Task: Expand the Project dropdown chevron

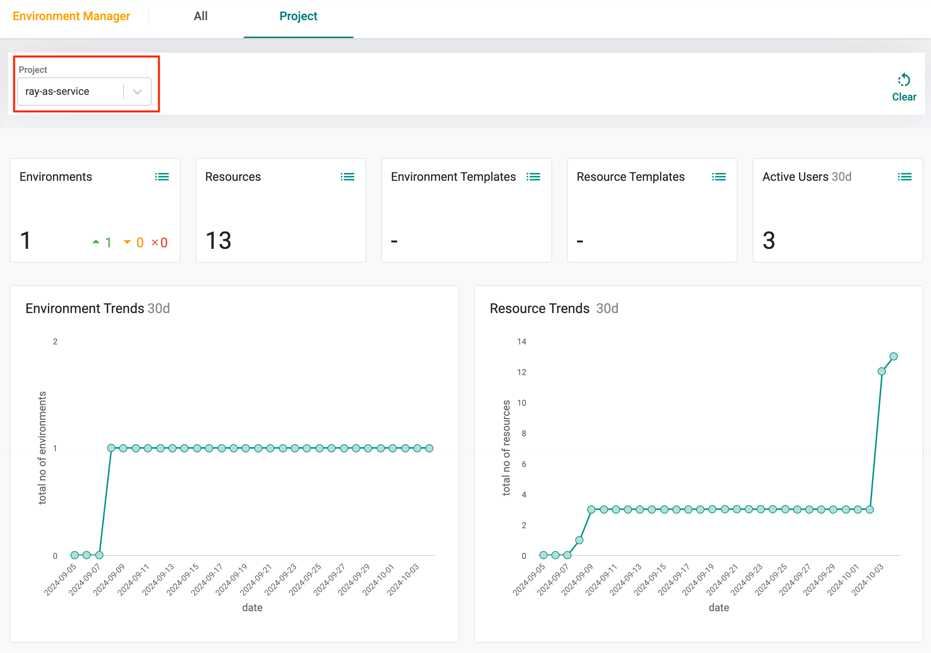Action: [x=137, y=92]
